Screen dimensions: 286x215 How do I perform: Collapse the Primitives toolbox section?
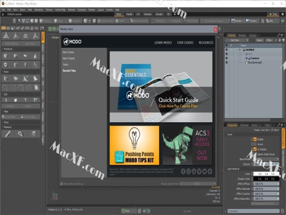tap(2, 49)
